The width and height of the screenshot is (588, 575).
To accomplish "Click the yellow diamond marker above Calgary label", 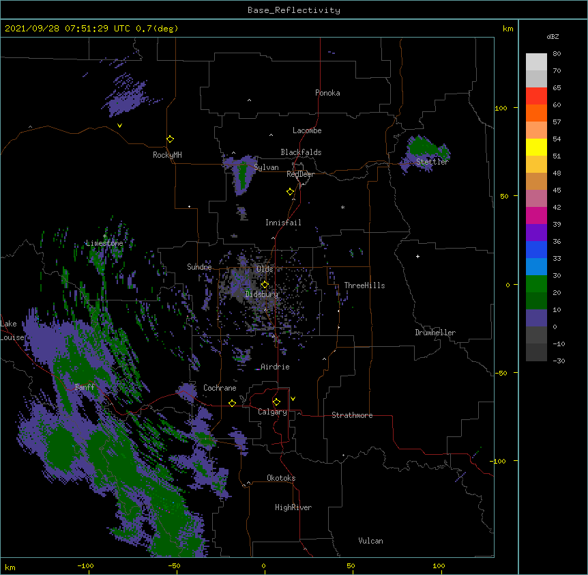I will (x=276, y=402).
